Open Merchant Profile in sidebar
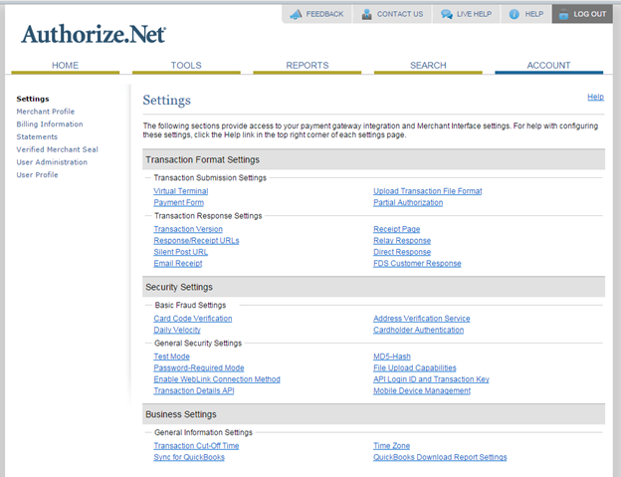Screen dimensions: 621x477 (x=46, y=112)
